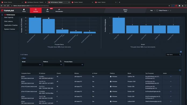187x105 pixels.
Task: Go back in the browser
Action: coord(2,6)
